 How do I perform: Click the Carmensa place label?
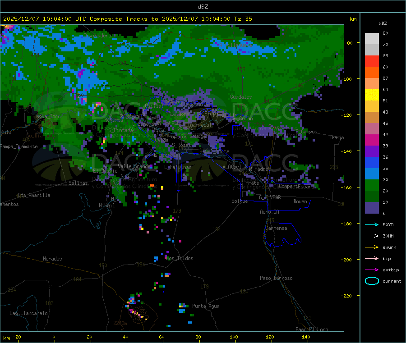click(276, 228)
